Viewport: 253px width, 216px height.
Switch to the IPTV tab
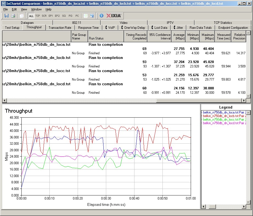point(170,22)
